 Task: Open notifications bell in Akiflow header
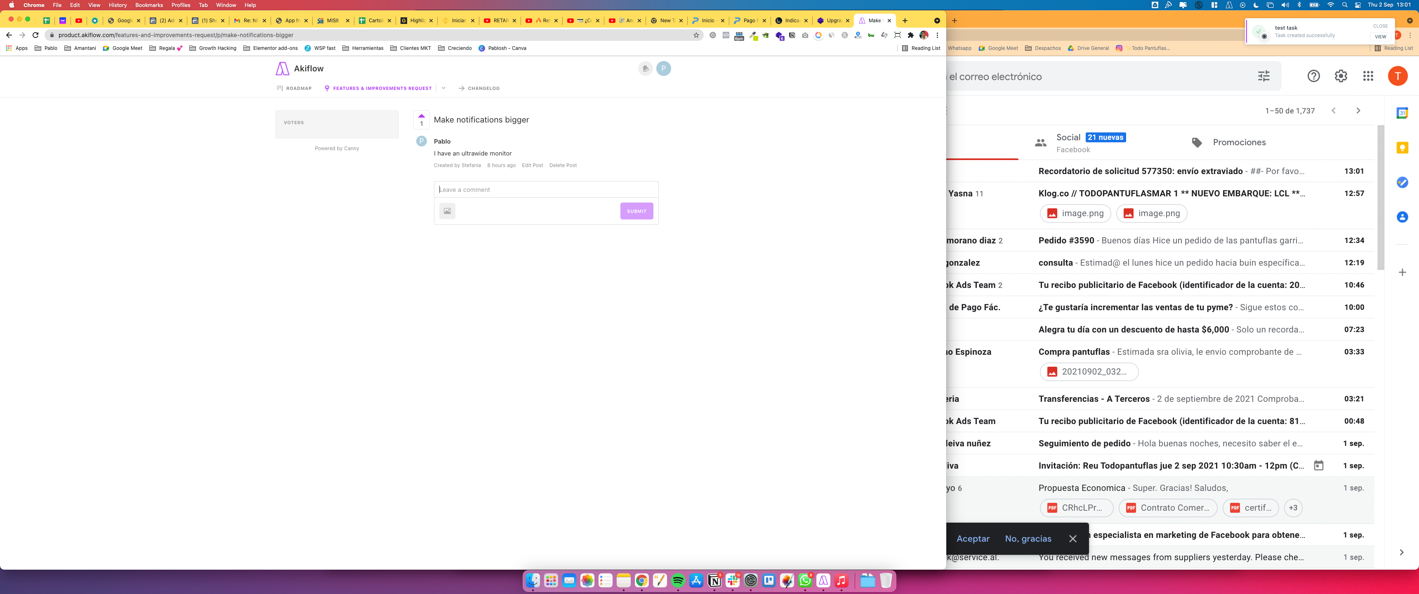pyautogui.click(x=645, y=68)
